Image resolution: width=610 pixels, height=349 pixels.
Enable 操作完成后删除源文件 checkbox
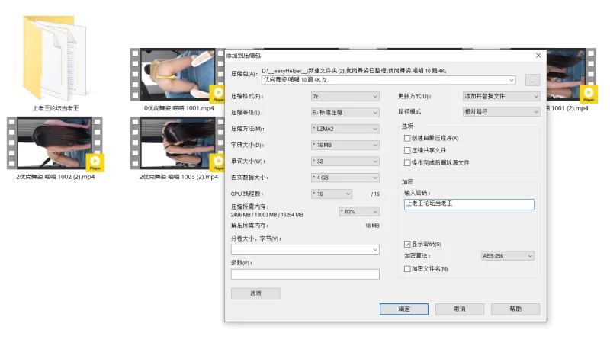tap(407, 163)
